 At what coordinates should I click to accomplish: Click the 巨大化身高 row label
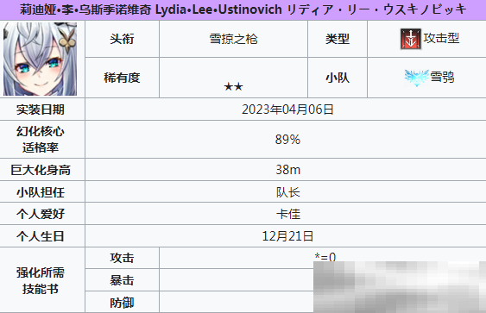(x=41, y=170)
